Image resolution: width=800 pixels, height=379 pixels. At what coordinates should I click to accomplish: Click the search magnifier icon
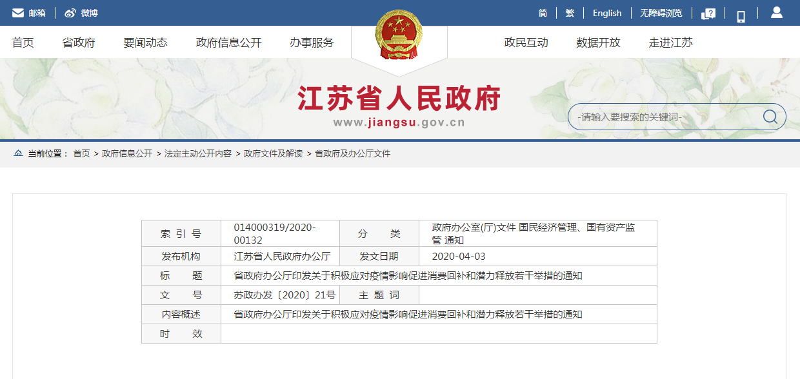(x=770, y=117)
